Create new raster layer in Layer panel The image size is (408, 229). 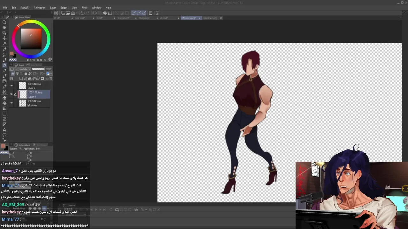(21, 79)
